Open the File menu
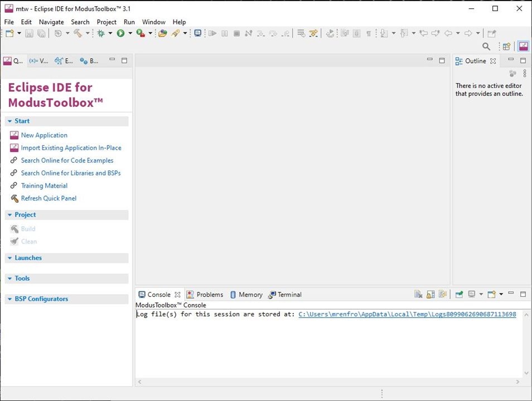Screen dimensions: 532x401 [9, 22]
